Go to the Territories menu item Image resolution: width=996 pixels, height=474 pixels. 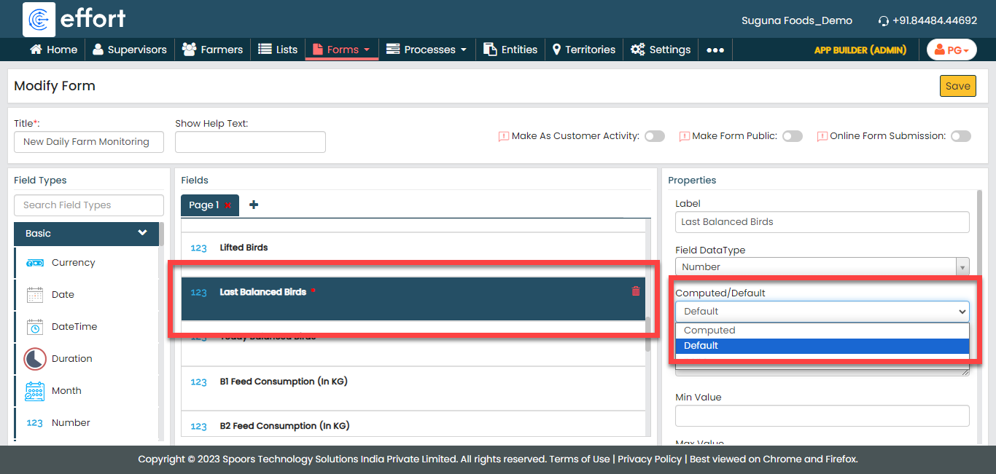coord(583,50)
